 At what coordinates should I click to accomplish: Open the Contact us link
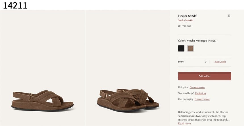200,93
